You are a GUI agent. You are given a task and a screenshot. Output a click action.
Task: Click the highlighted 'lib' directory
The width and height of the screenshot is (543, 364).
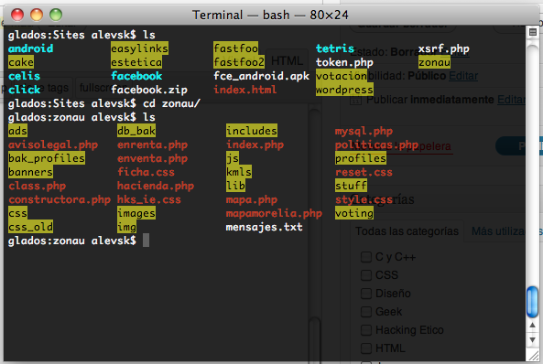click(235, 186)
